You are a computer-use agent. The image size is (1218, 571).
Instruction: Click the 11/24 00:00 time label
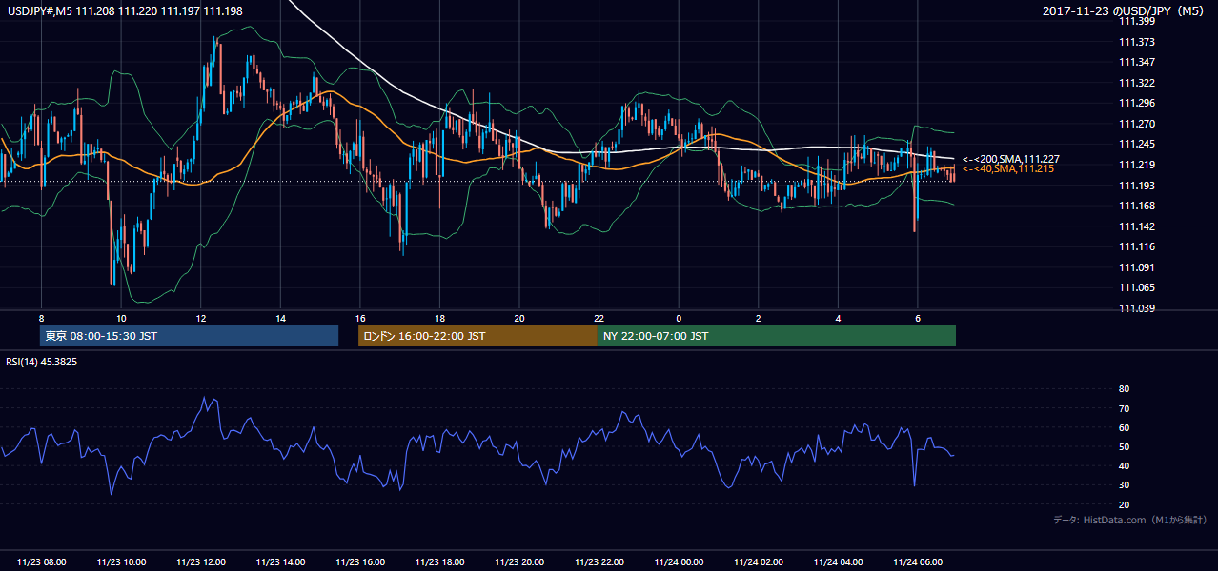pos(679,562)
